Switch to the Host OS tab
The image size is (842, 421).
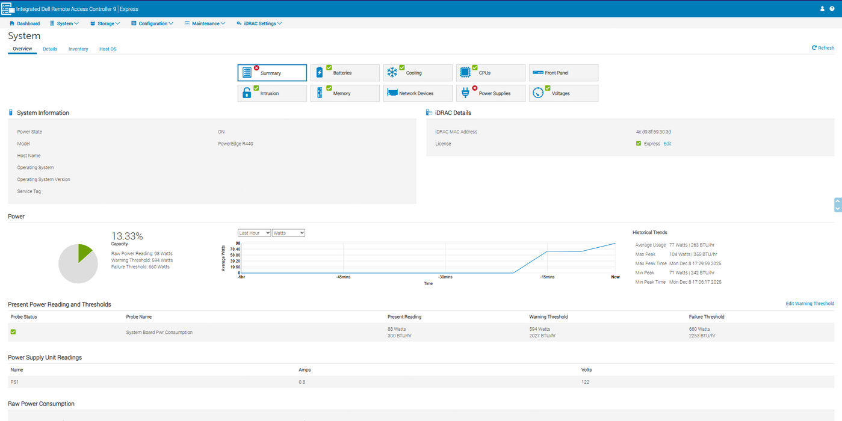[108, 49]
